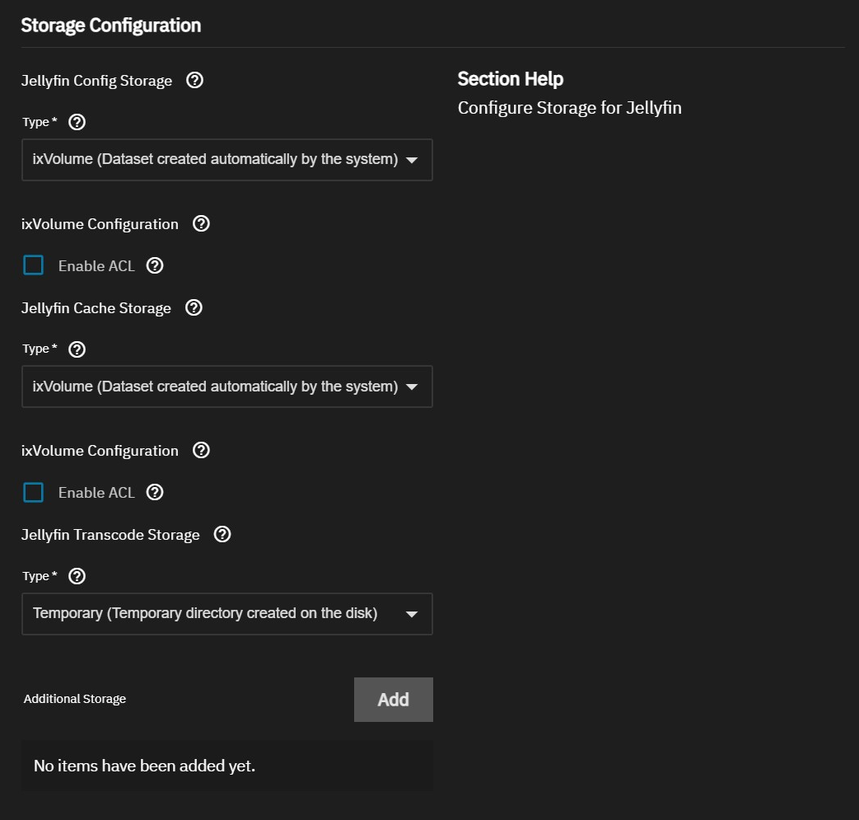Click Add under Additional Storage
This screenshot has width=859, height=820.
pyautogui.click(x=393, y=699)
